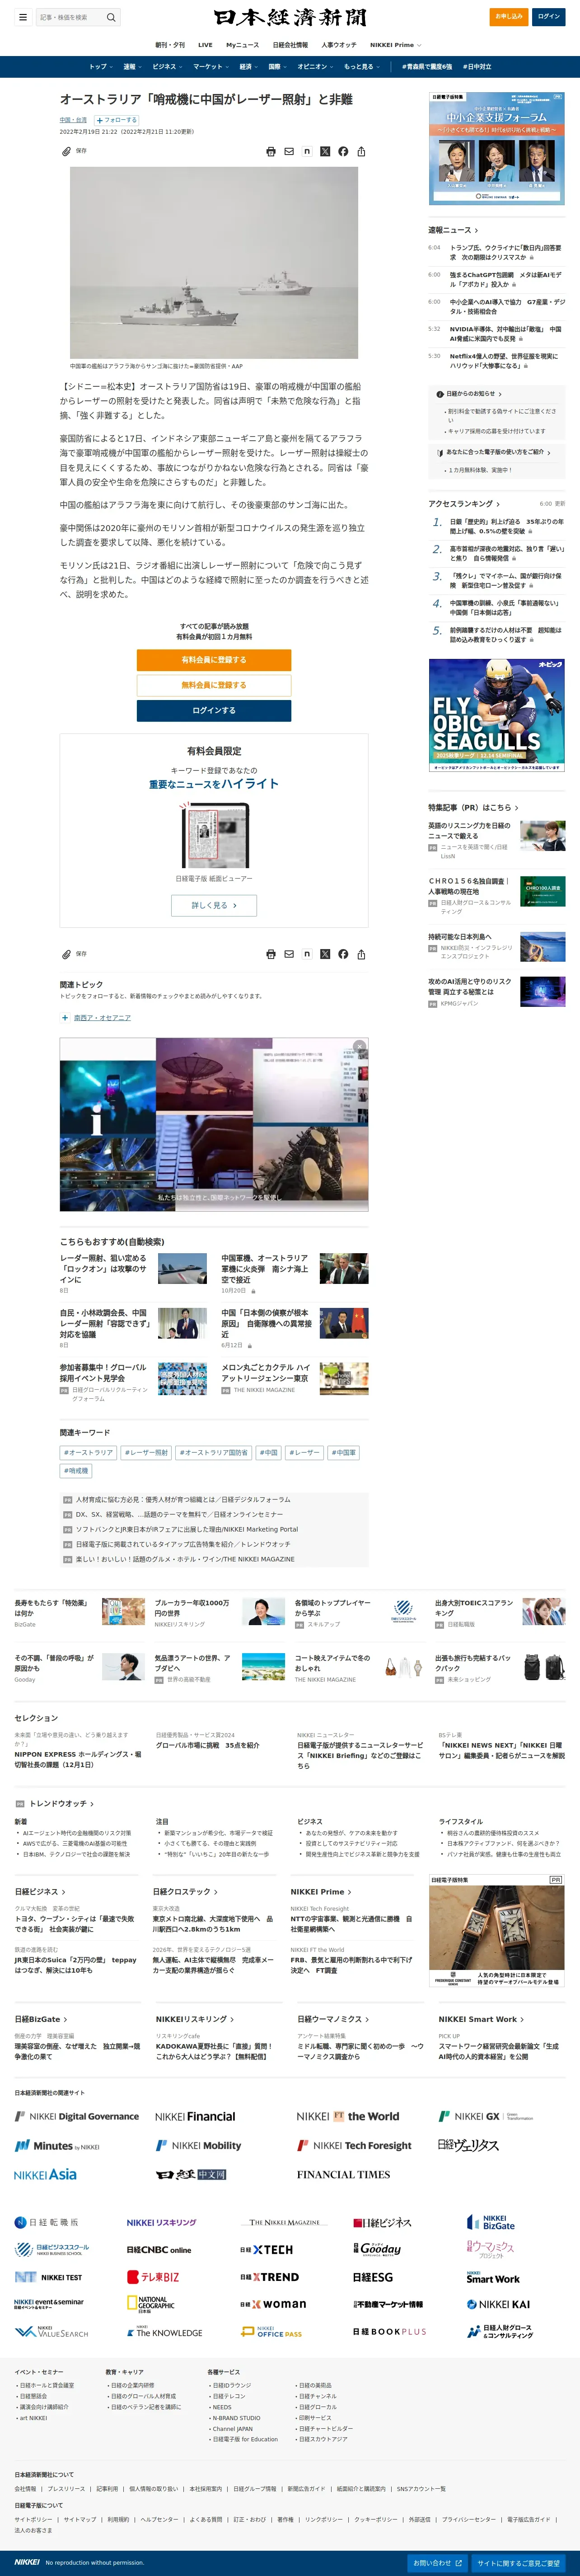Click the plus icon beside 南西ア・オセアニア
Viewport: 580px width, 2576px height.
click(x=66, y=1018)
